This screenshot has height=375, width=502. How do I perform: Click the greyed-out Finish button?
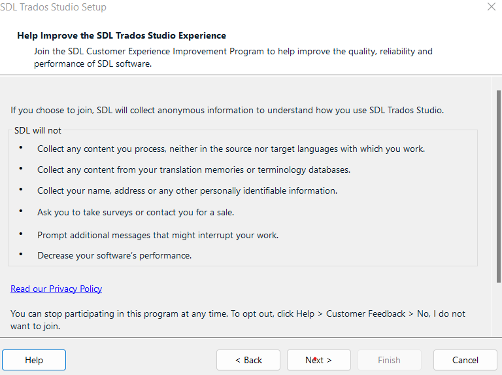[390, 360]
